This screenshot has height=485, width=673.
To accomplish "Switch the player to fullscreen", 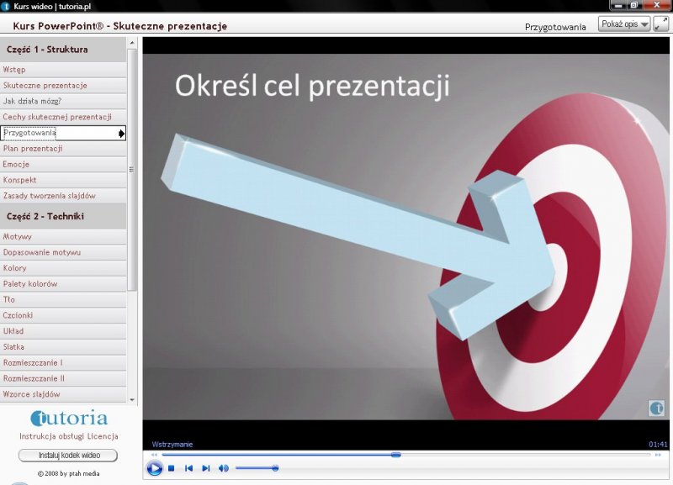I will coord(660,24).
